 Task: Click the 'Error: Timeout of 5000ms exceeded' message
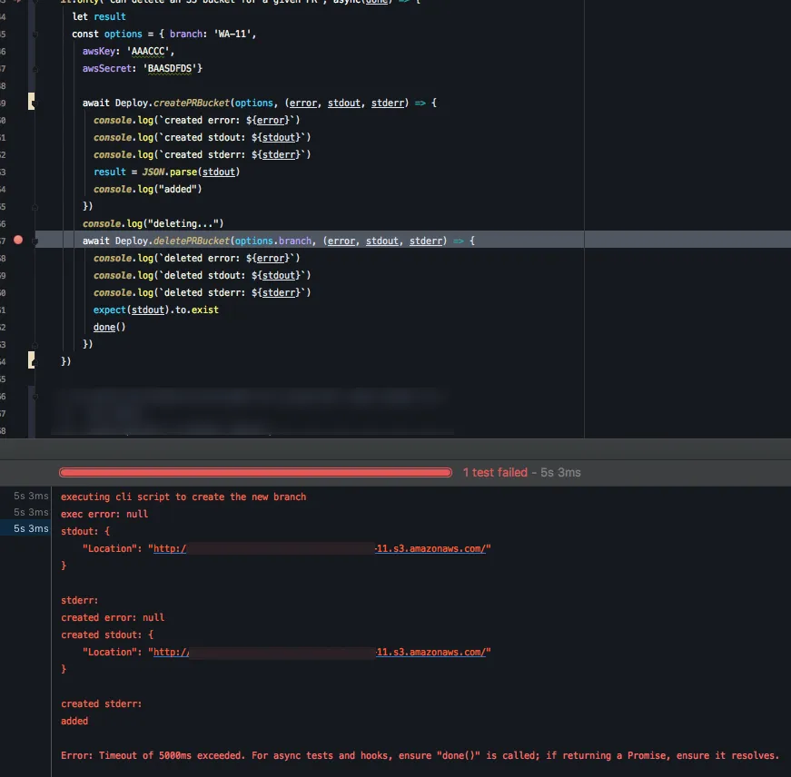click(x=420, y=755)
